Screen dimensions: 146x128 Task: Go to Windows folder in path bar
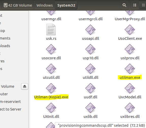point(45,5)
